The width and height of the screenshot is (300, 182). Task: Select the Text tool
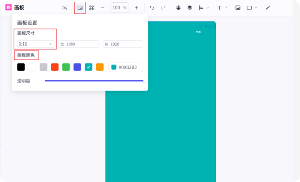(219, 8)
